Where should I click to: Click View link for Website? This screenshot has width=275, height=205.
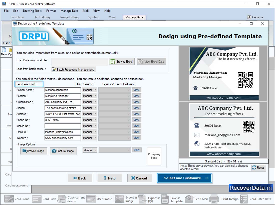point(136,138)
